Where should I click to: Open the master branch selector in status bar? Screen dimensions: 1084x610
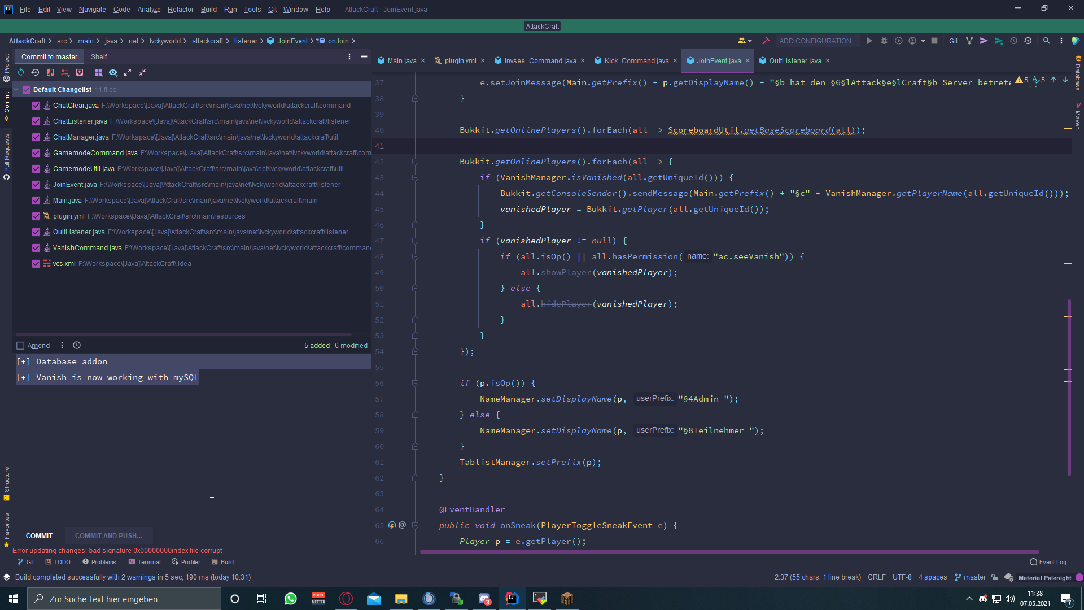pyautogui.click(x=970, y=577)
